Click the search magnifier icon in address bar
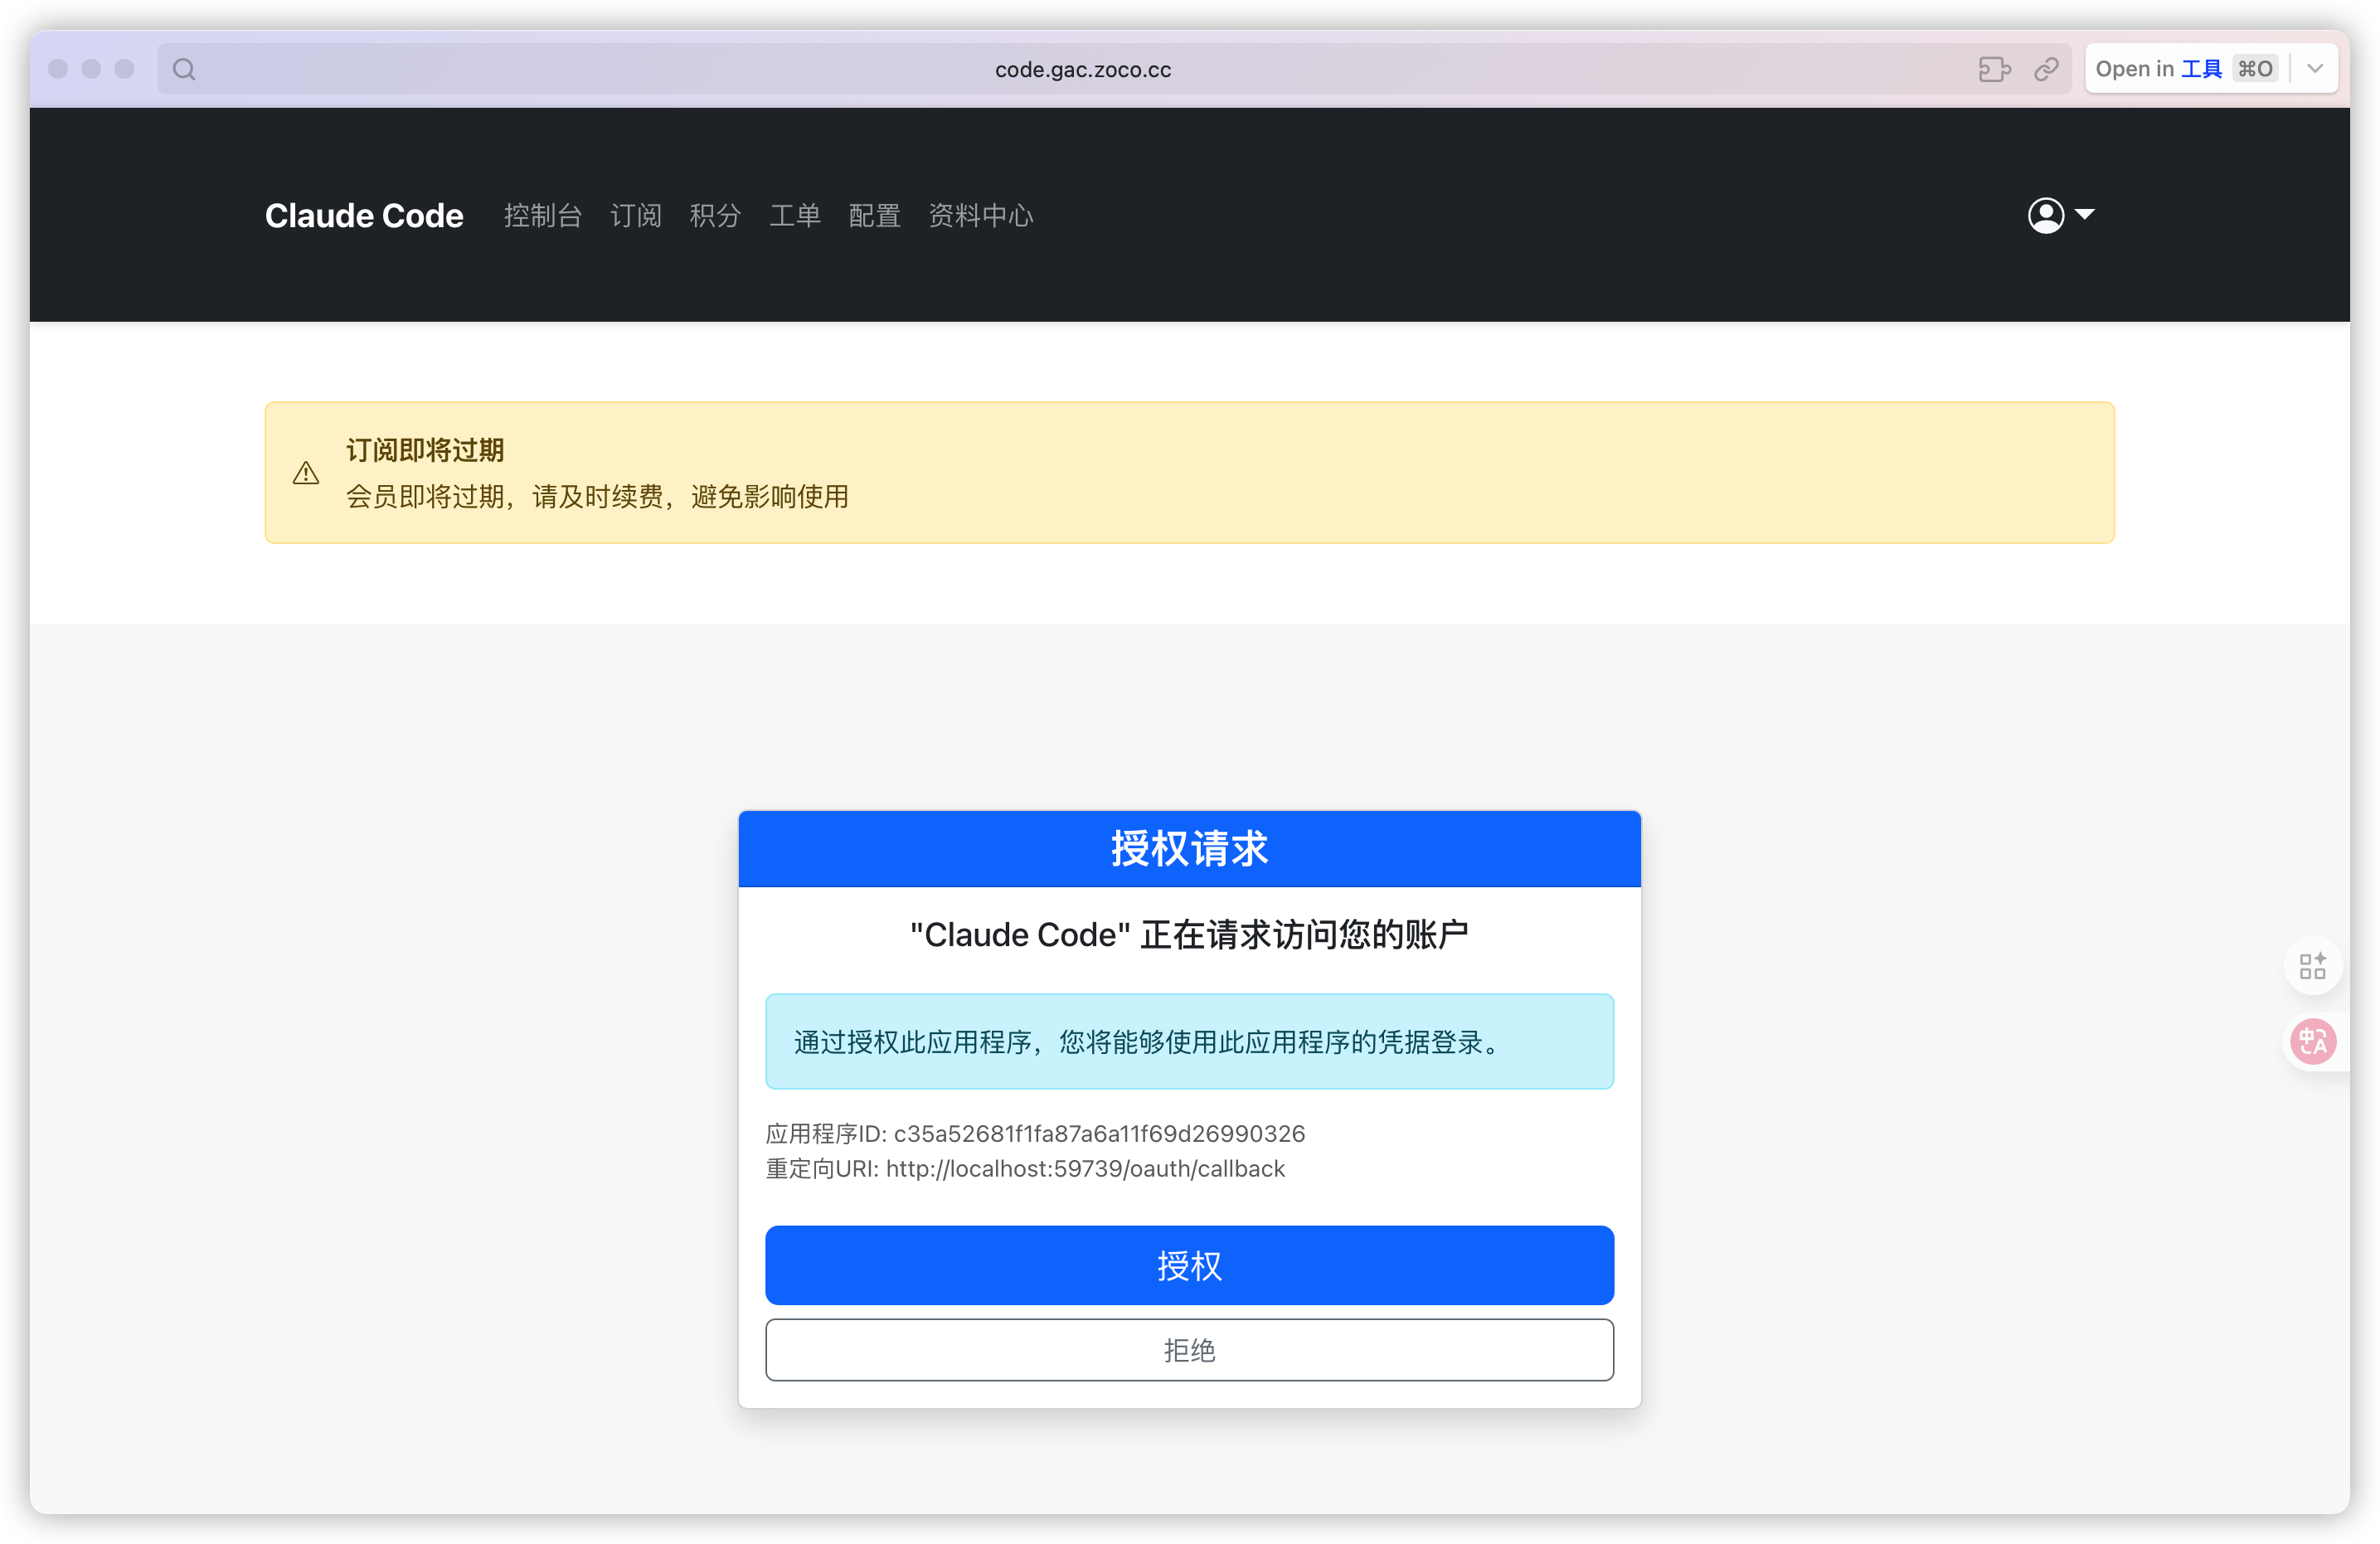The image size is (2380, 1544). pos(184,69)
